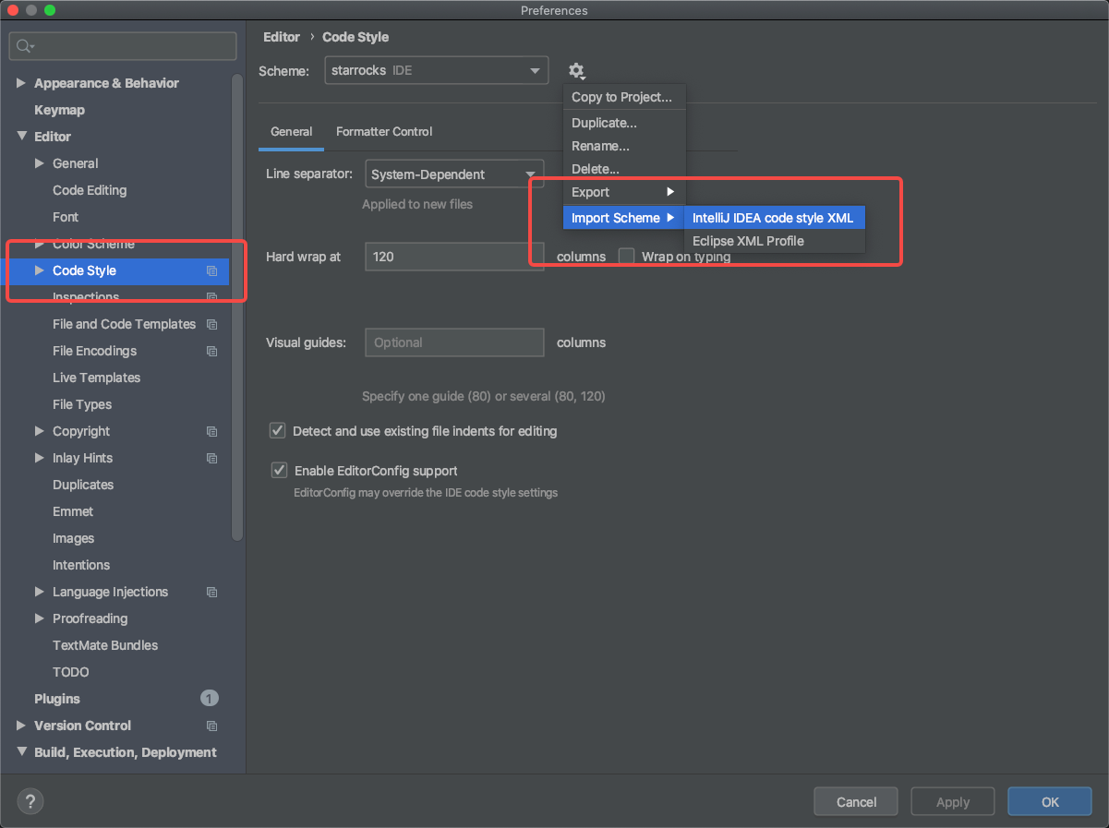The height and width of the screenshot is (828, 1109).
Task: Open the Scheme starrocks dropdown
Action: pos(436,71)
